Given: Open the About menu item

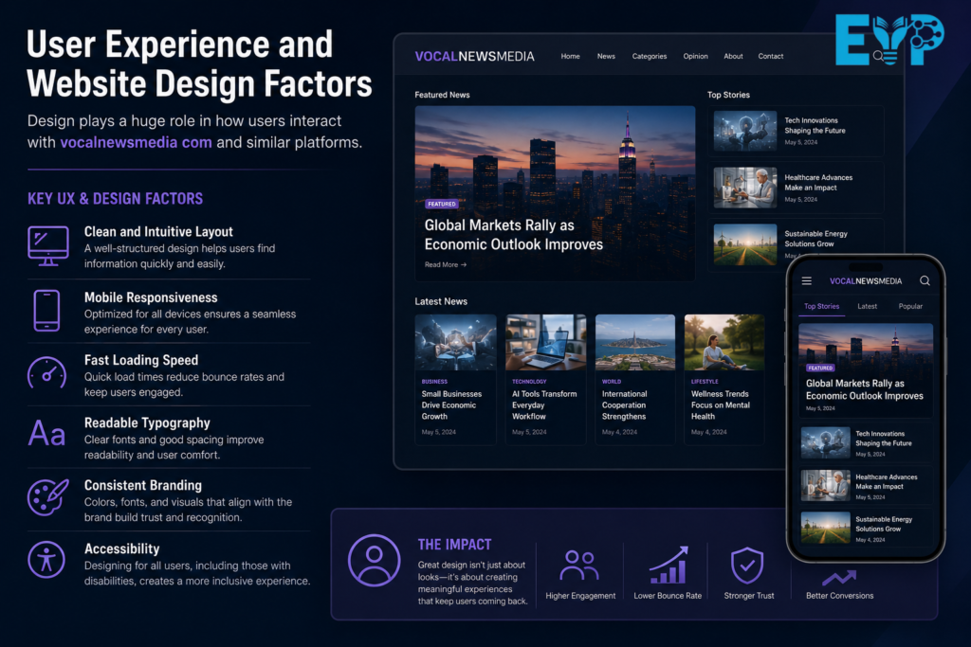Looking at the screenshot, I should [733, 56].
